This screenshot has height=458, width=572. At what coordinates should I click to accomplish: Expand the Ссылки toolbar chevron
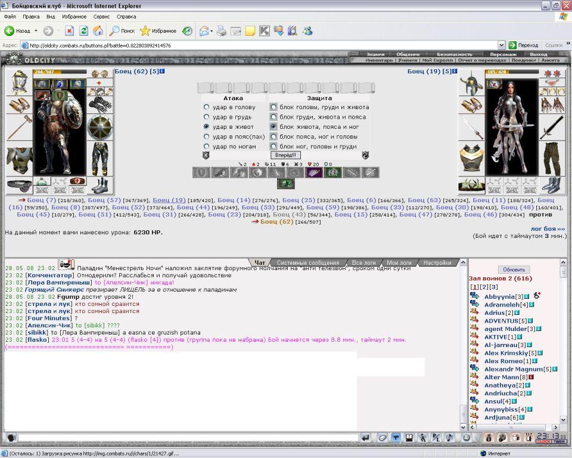[568, 44]
